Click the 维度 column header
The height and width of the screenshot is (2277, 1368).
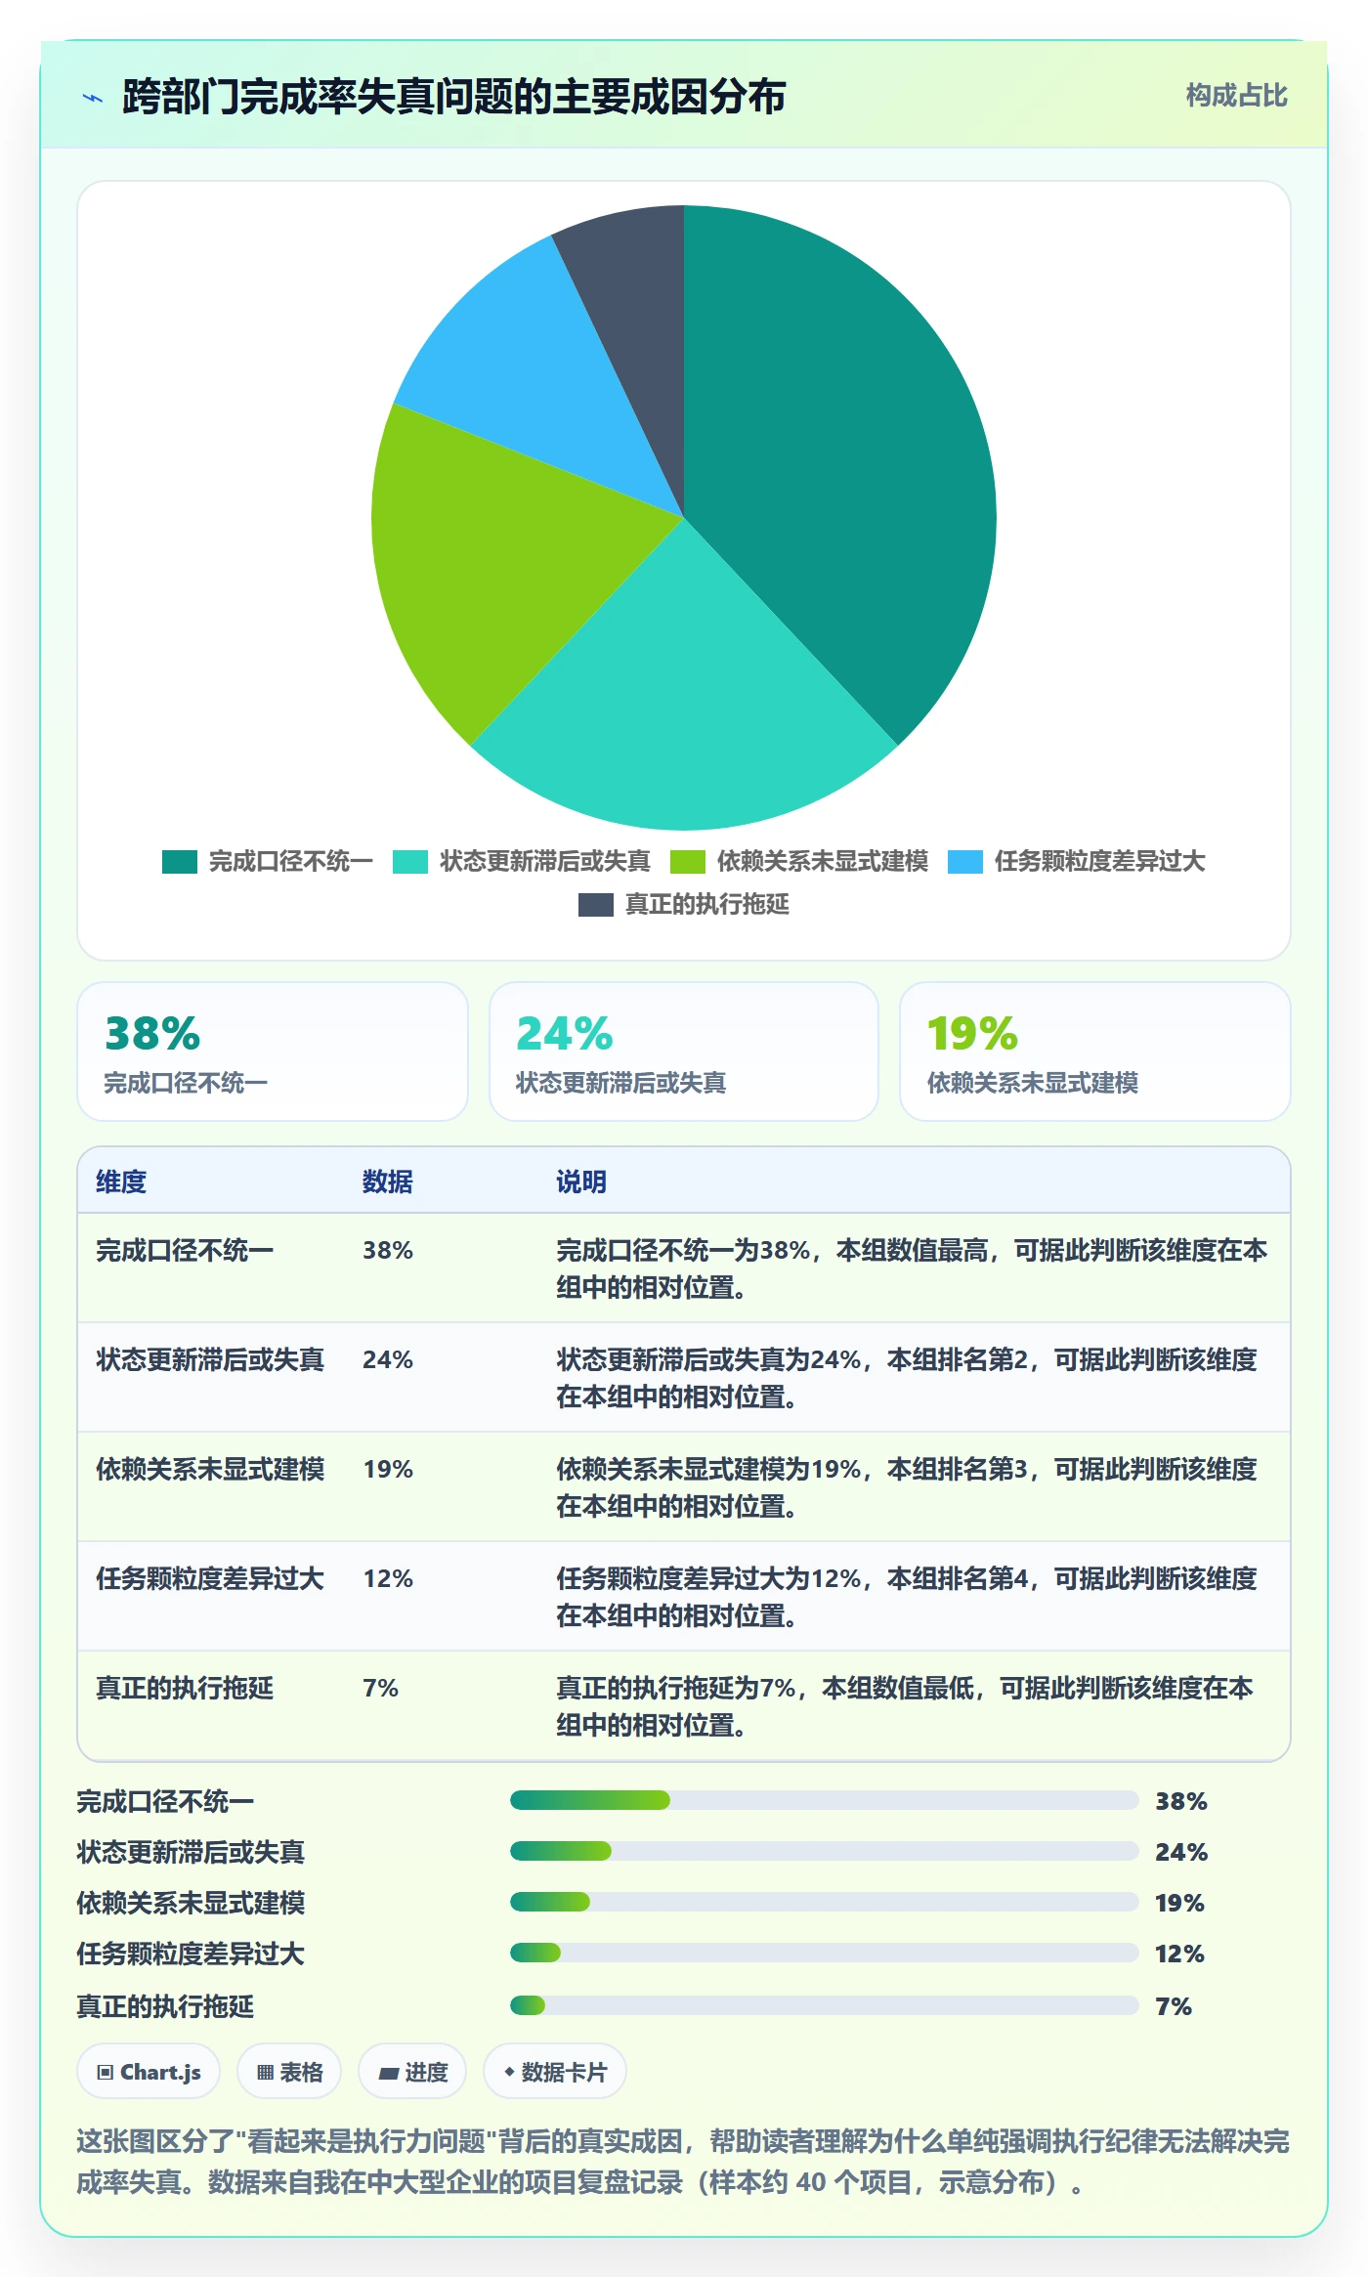click(x=121, y=1181)
